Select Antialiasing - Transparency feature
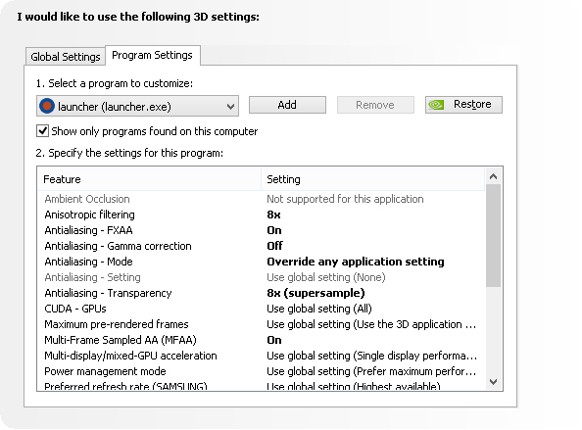 (x=108, y=293)
